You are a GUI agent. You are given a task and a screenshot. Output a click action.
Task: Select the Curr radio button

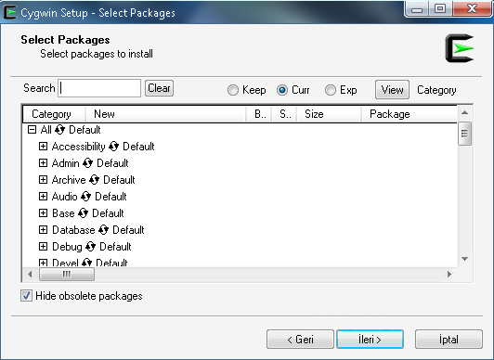(x=282, y=90)
